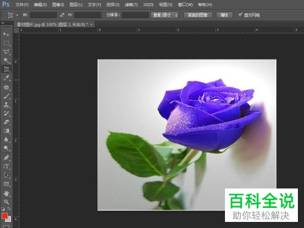Screen dimensions: 304x228
Task: Open the 图层(L) menu
Action: (76, 4)
